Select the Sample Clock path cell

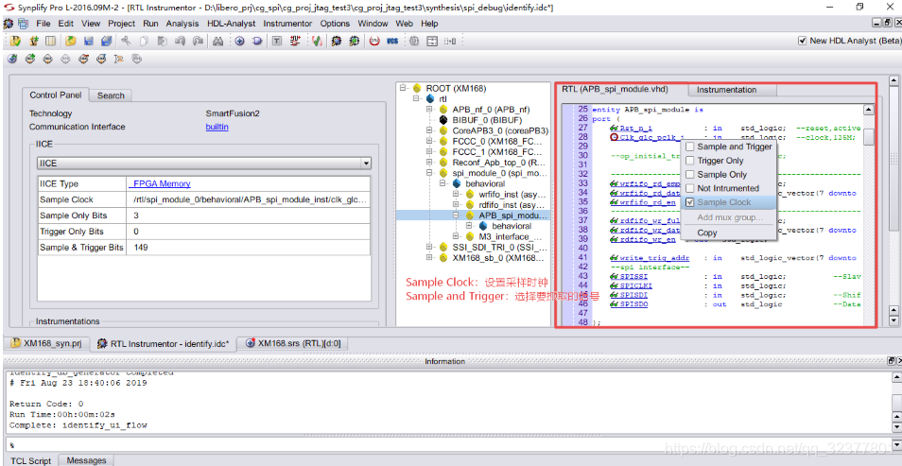(249, 199)
